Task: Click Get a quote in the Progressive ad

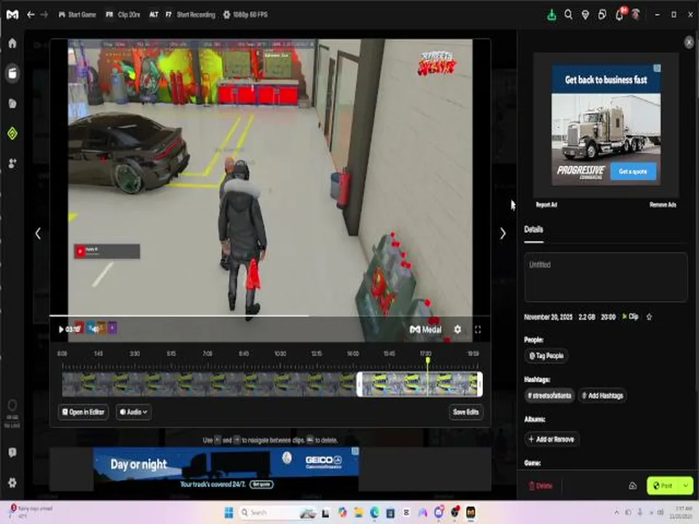Action: [x=633, y=172]
